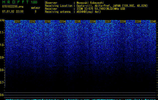
Task: Click time marker 2236
Action: 93,21
